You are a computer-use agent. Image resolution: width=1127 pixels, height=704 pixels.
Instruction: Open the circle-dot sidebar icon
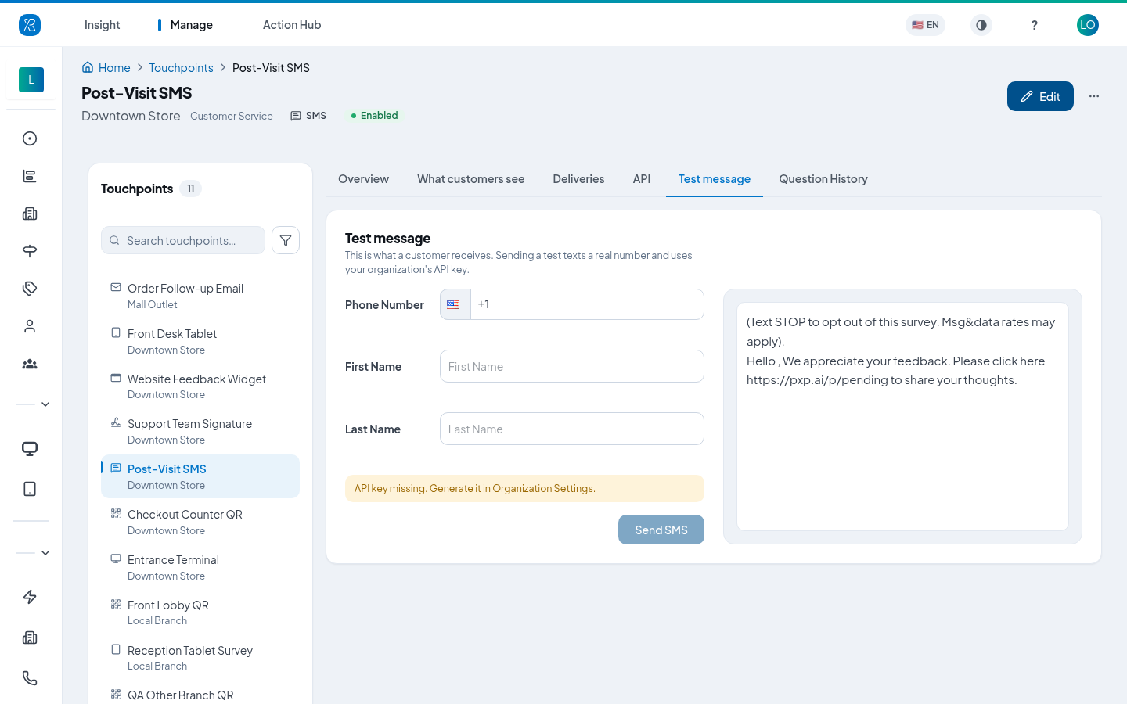[30, 138]
